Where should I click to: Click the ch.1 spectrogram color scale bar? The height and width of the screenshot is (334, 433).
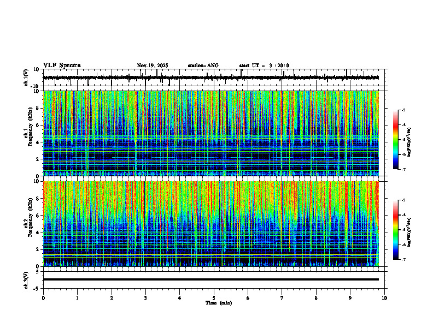396,140
